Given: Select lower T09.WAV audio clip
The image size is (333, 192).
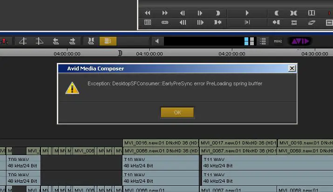Looking at the screenshot, I should point(23,178).
